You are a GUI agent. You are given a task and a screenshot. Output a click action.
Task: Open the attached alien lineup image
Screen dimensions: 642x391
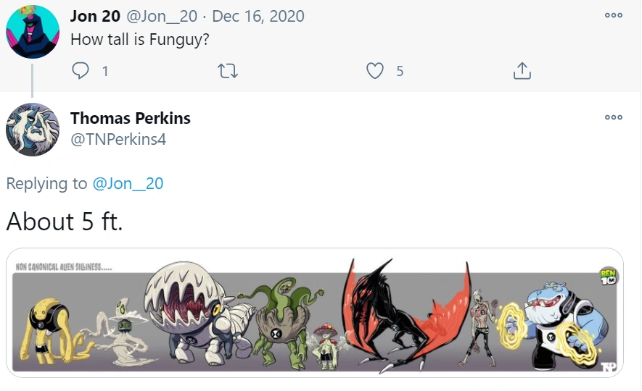click(315, 311)
